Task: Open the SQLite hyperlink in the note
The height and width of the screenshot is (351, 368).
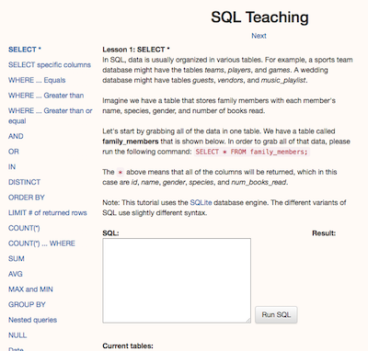Action: pos(201,202)
